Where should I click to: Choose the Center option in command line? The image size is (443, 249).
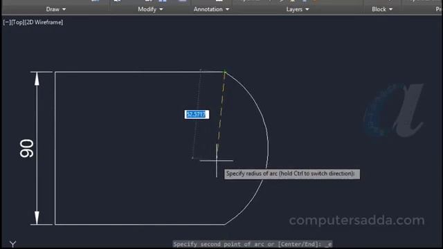pyautogui.click(x=289, y=244)
